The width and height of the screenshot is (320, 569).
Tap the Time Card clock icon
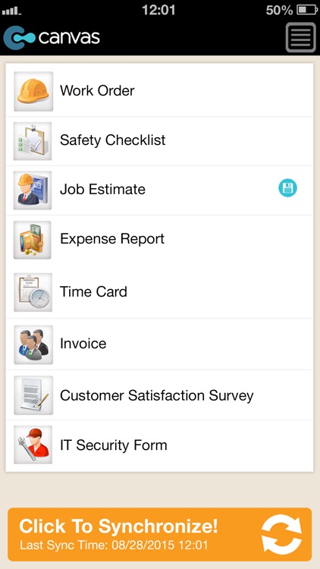(x=33, y=292)
